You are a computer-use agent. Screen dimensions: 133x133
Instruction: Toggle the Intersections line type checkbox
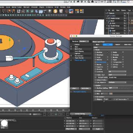pyautogui.click(x=108, y=62)
